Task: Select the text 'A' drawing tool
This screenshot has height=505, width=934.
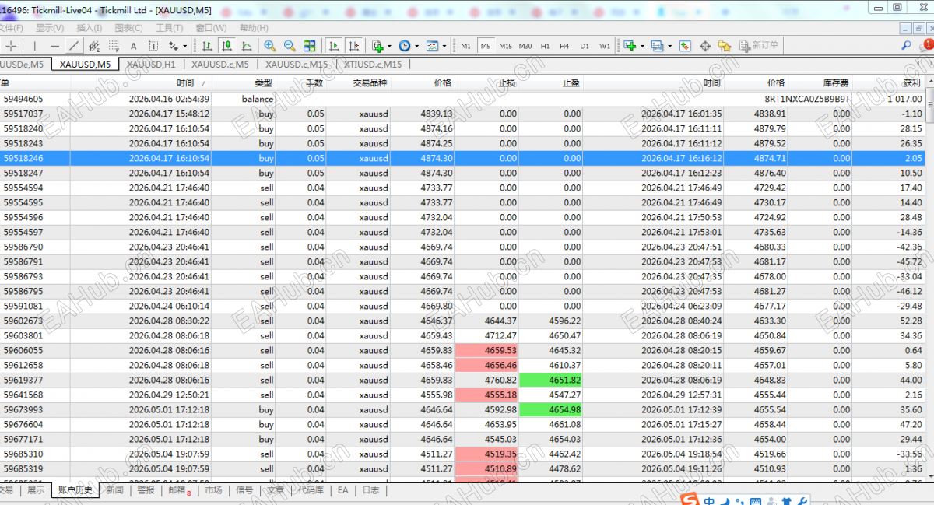Action: click(x=133, y=46)
